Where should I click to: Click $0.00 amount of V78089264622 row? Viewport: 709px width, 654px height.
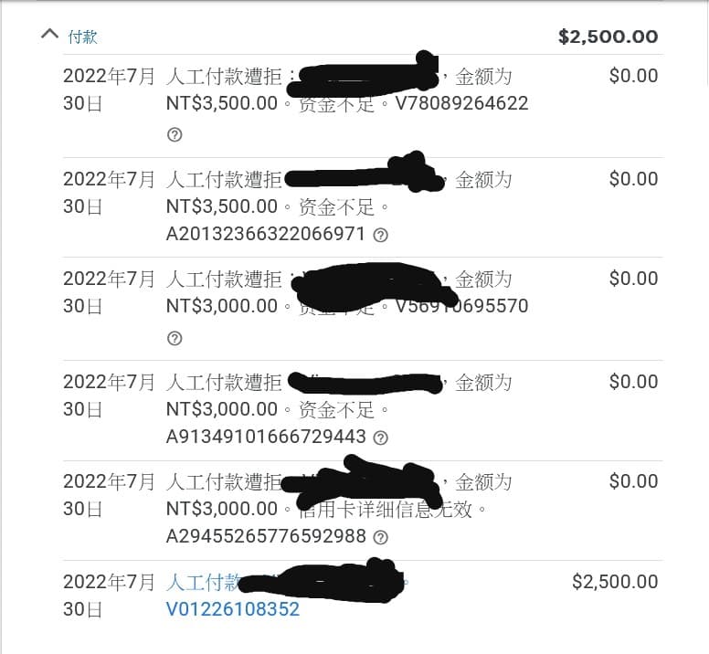click(x=633, y=76)
